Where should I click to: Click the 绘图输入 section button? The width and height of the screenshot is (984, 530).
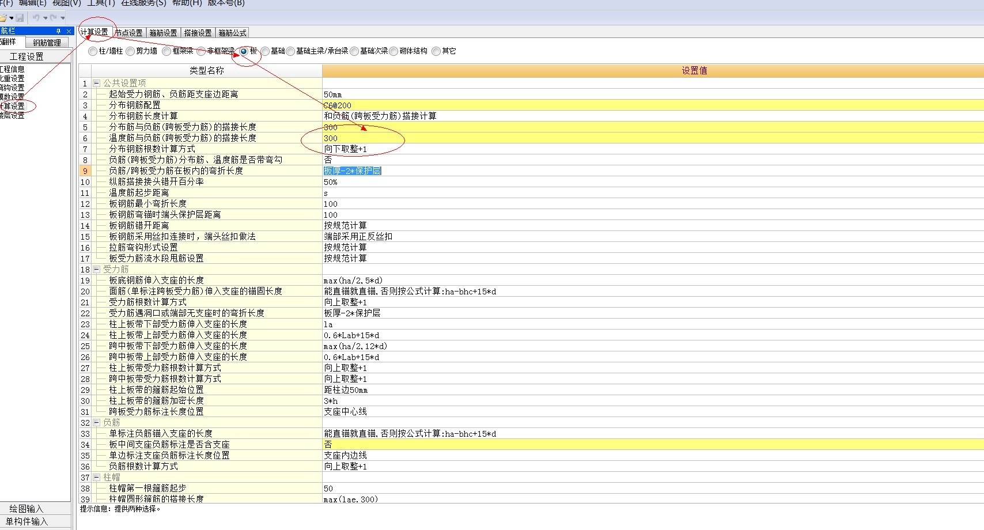[x=35, y=509]
